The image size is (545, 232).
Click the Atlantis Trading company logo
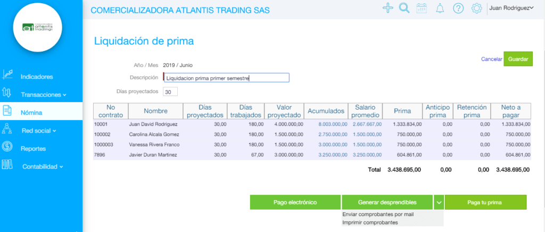(x=38, y=28)
